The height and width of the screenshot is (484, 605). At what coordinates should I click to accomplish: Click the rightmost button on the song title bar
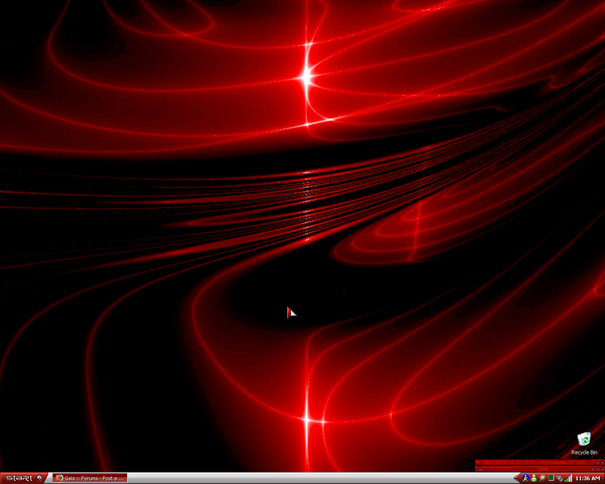point(601,462)
